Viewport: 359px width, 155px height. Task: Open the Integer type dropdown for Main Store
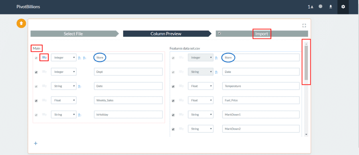(x=64, y=58)
